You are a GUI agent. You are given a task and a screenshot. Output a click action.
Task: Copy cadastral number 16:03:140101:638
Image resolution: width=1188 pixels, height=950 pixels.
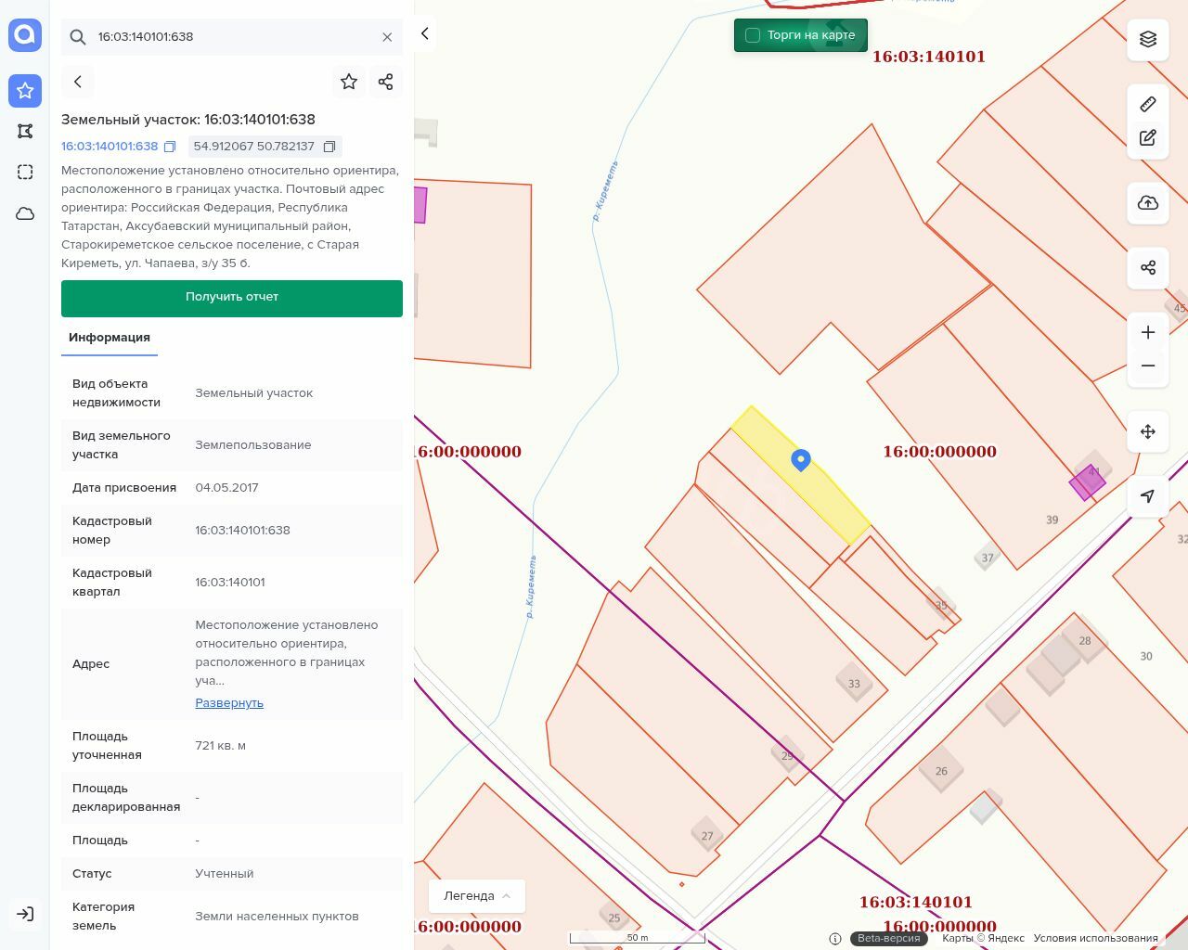(x=170, y=147)
